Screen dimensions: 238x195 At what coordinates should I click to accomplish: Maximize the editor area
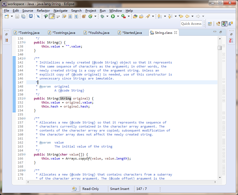point(221,32)
